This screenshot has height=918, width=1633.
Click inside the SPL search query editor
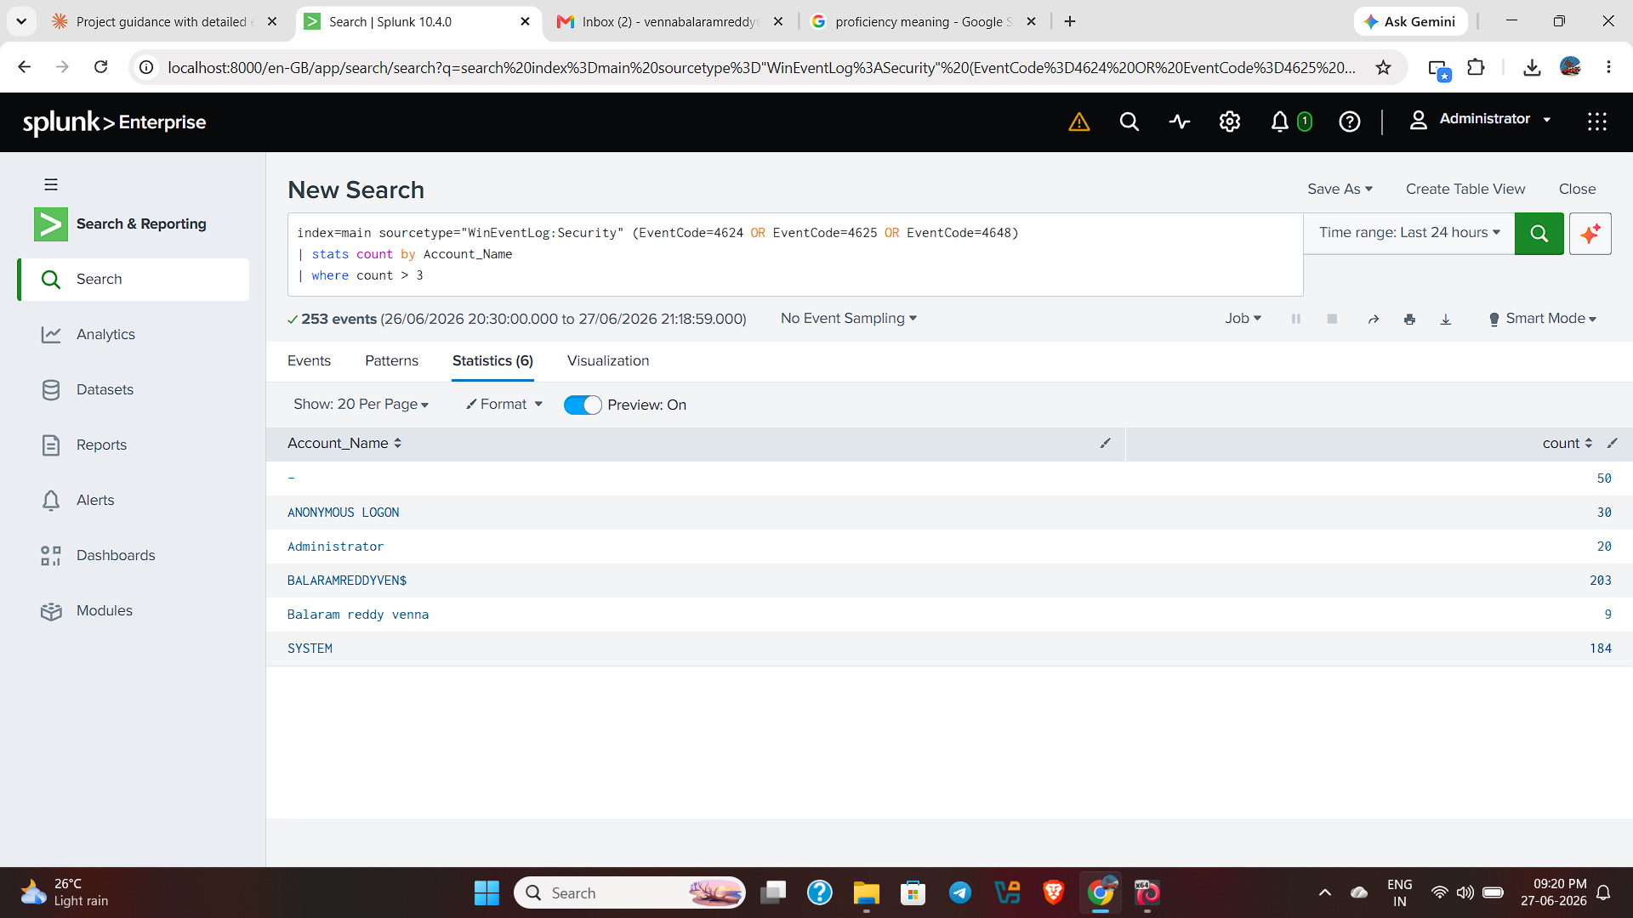coord(795,254)
